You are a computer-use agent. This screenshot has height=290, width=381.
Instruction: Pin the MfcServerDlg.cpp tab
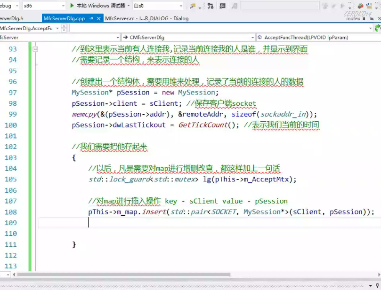(x=91, y=18)
